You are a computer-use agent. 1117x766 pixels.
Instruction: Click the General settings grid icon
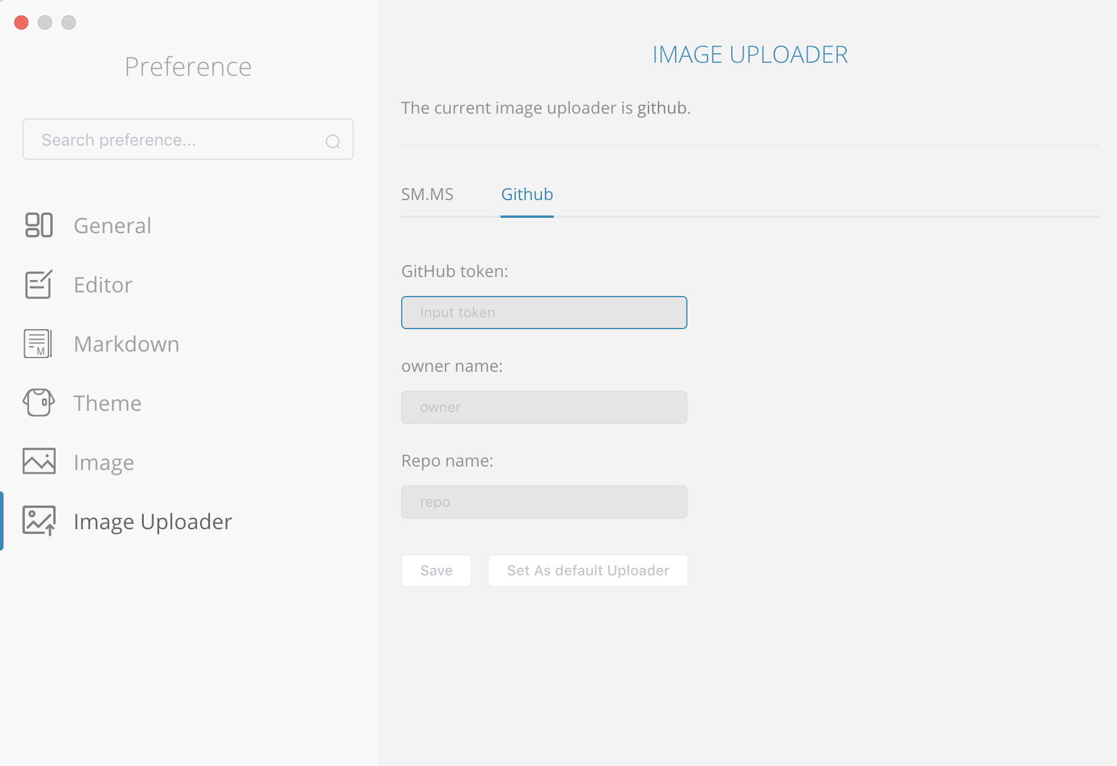[39, 226]
